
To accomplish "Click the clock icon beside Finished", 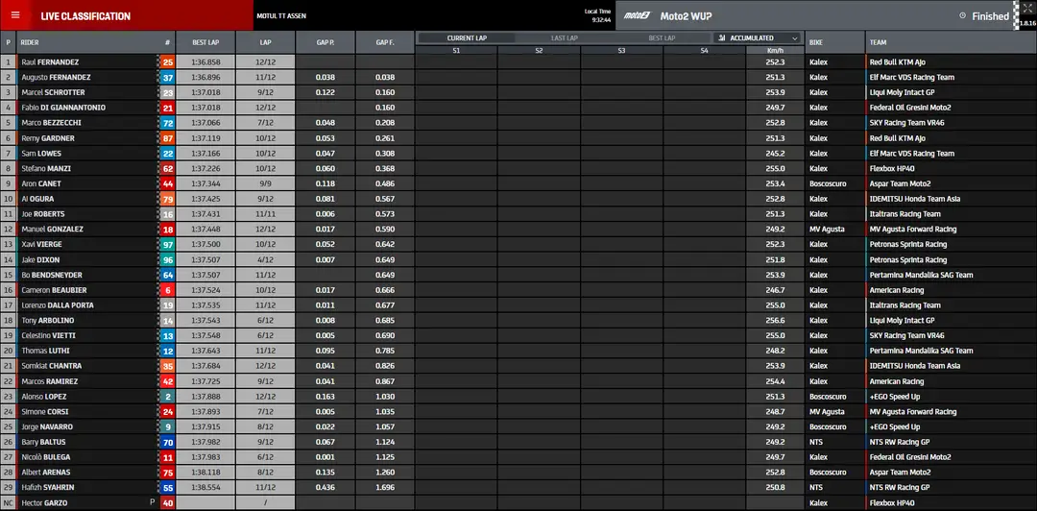I will point(962,16).
